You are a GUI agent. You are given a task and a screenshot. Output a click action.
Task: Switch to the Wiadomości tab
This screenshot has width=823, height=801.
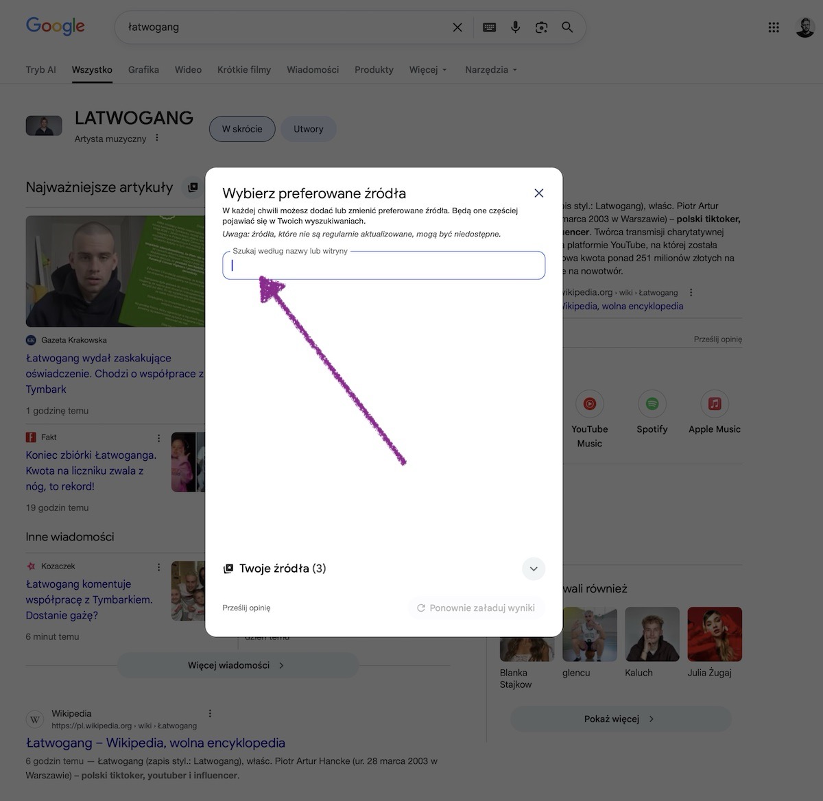[x=313, y=70]
